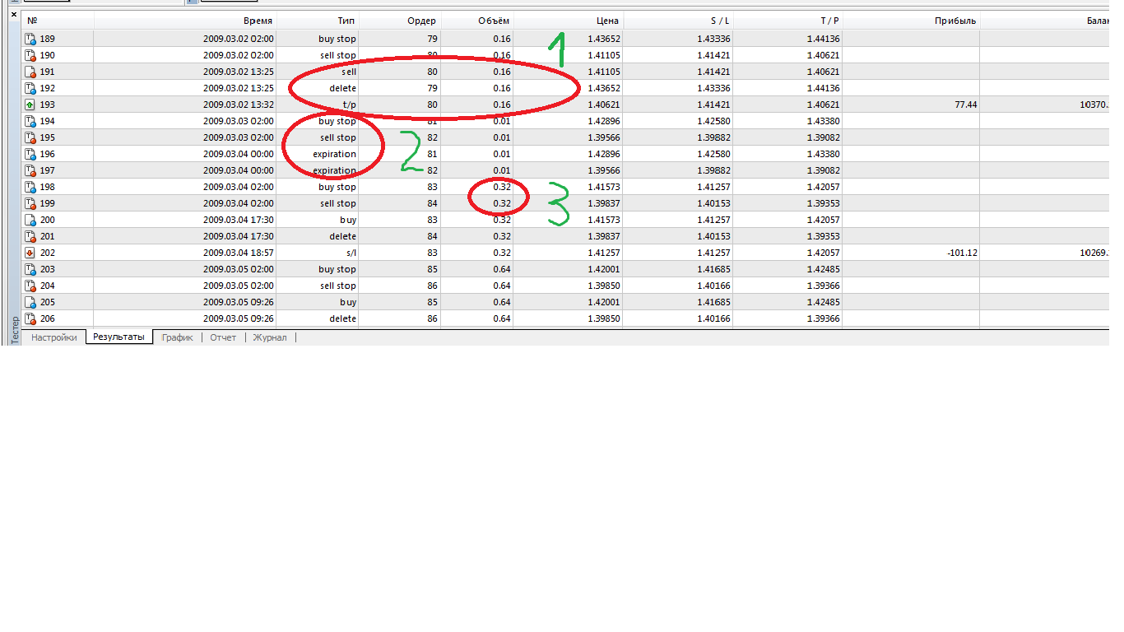Click the sell stop icon in row 199
The height and width of the screenshot is (632, 1124).
30,203
